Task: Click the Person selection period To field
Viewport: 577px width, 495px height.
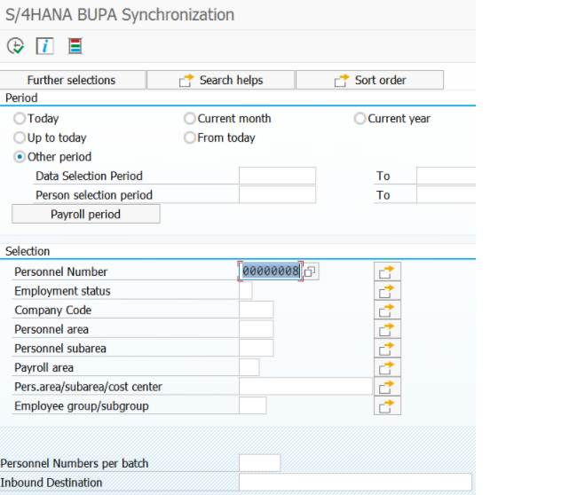Action: click(446, 194)
